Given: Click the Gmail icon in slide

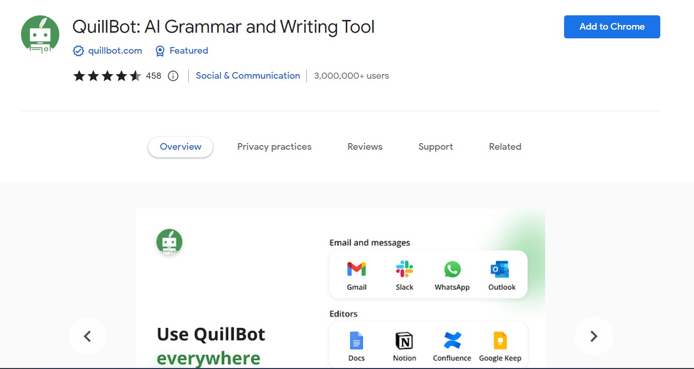Looking at the screenshot, I should [x=356, y=269].
